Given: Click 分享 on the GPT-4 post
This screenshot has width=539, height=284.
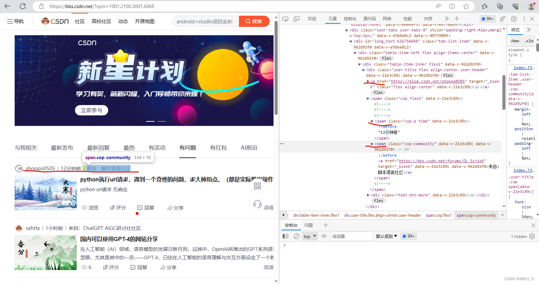Looking at the screenshot, I should pyautogui.click(x=168, y=268).
